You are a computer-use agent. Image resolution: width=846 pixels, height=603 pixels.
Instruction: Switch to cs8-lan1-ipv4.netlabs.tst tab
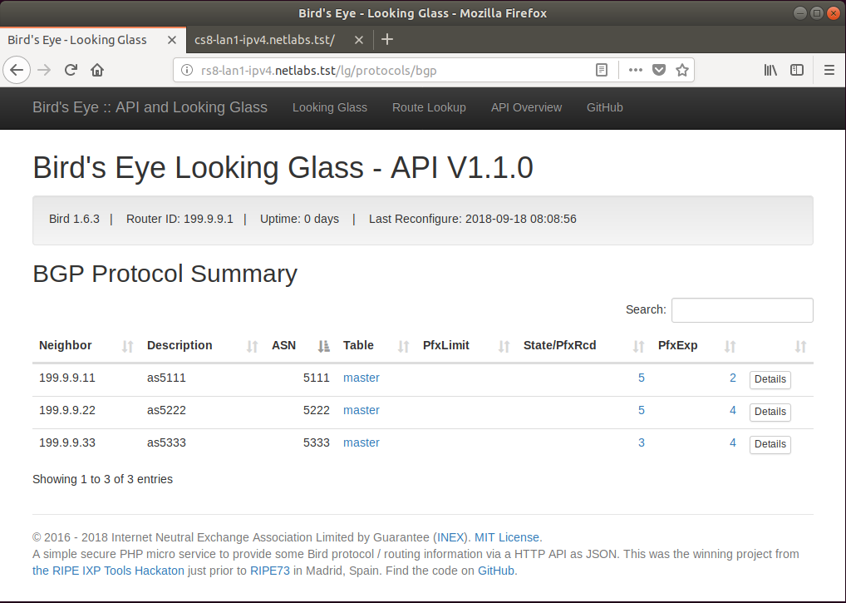266,40
